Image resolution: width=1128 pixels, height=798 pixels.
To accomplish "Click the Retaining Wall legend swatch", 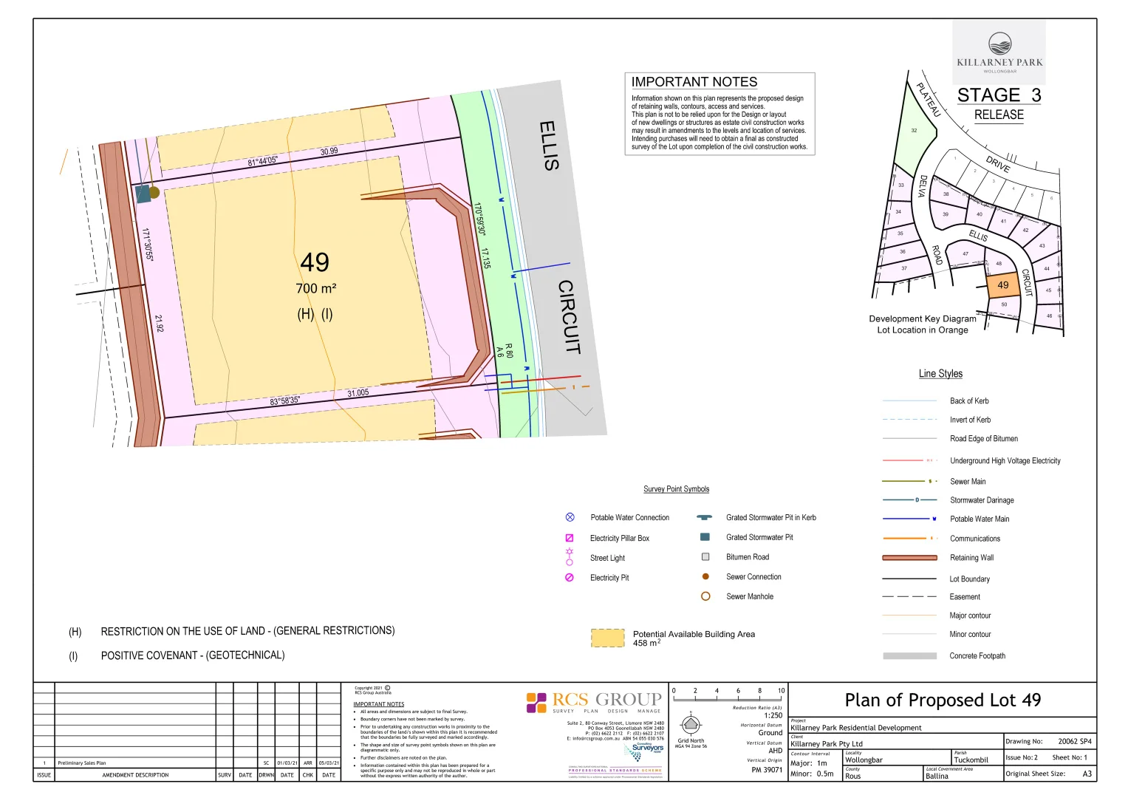I will 909,557.
